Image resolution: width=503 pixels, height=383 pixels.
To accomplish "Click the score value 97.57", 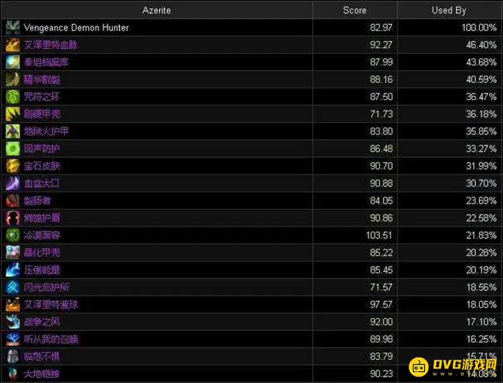I will (381, 305).
